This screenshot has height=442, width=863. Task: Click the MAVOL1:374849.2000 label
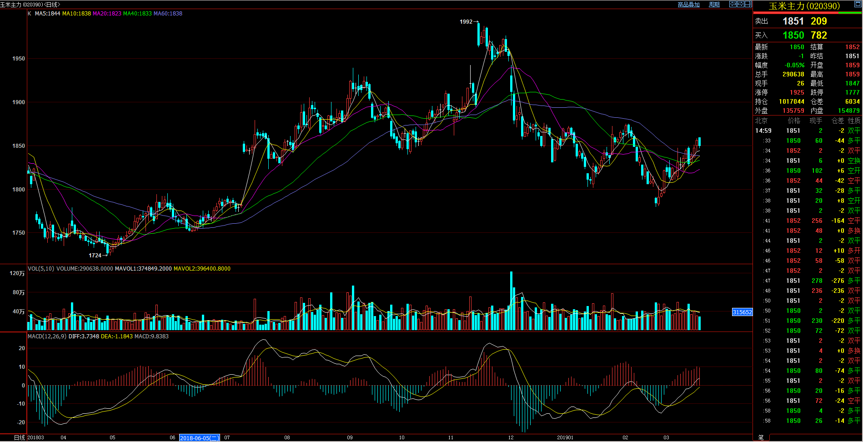coord(143,269)
